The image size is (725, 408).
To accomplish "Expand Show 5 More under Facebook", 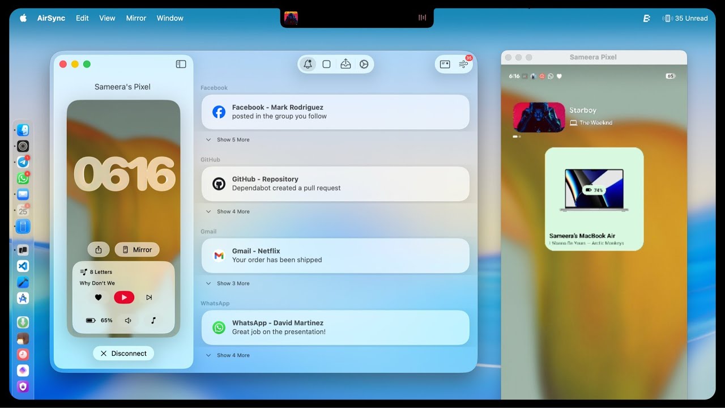I will tap(228, 139).
